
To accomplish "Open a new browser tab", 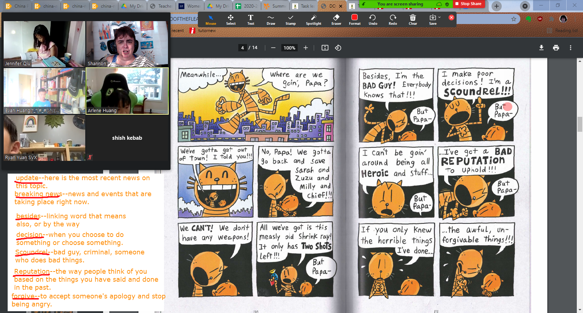I will (496, 6).
